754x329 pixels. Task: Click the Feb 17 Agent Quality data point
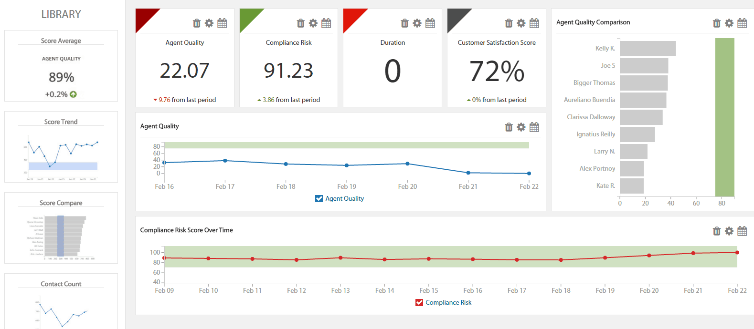point(225,161)
